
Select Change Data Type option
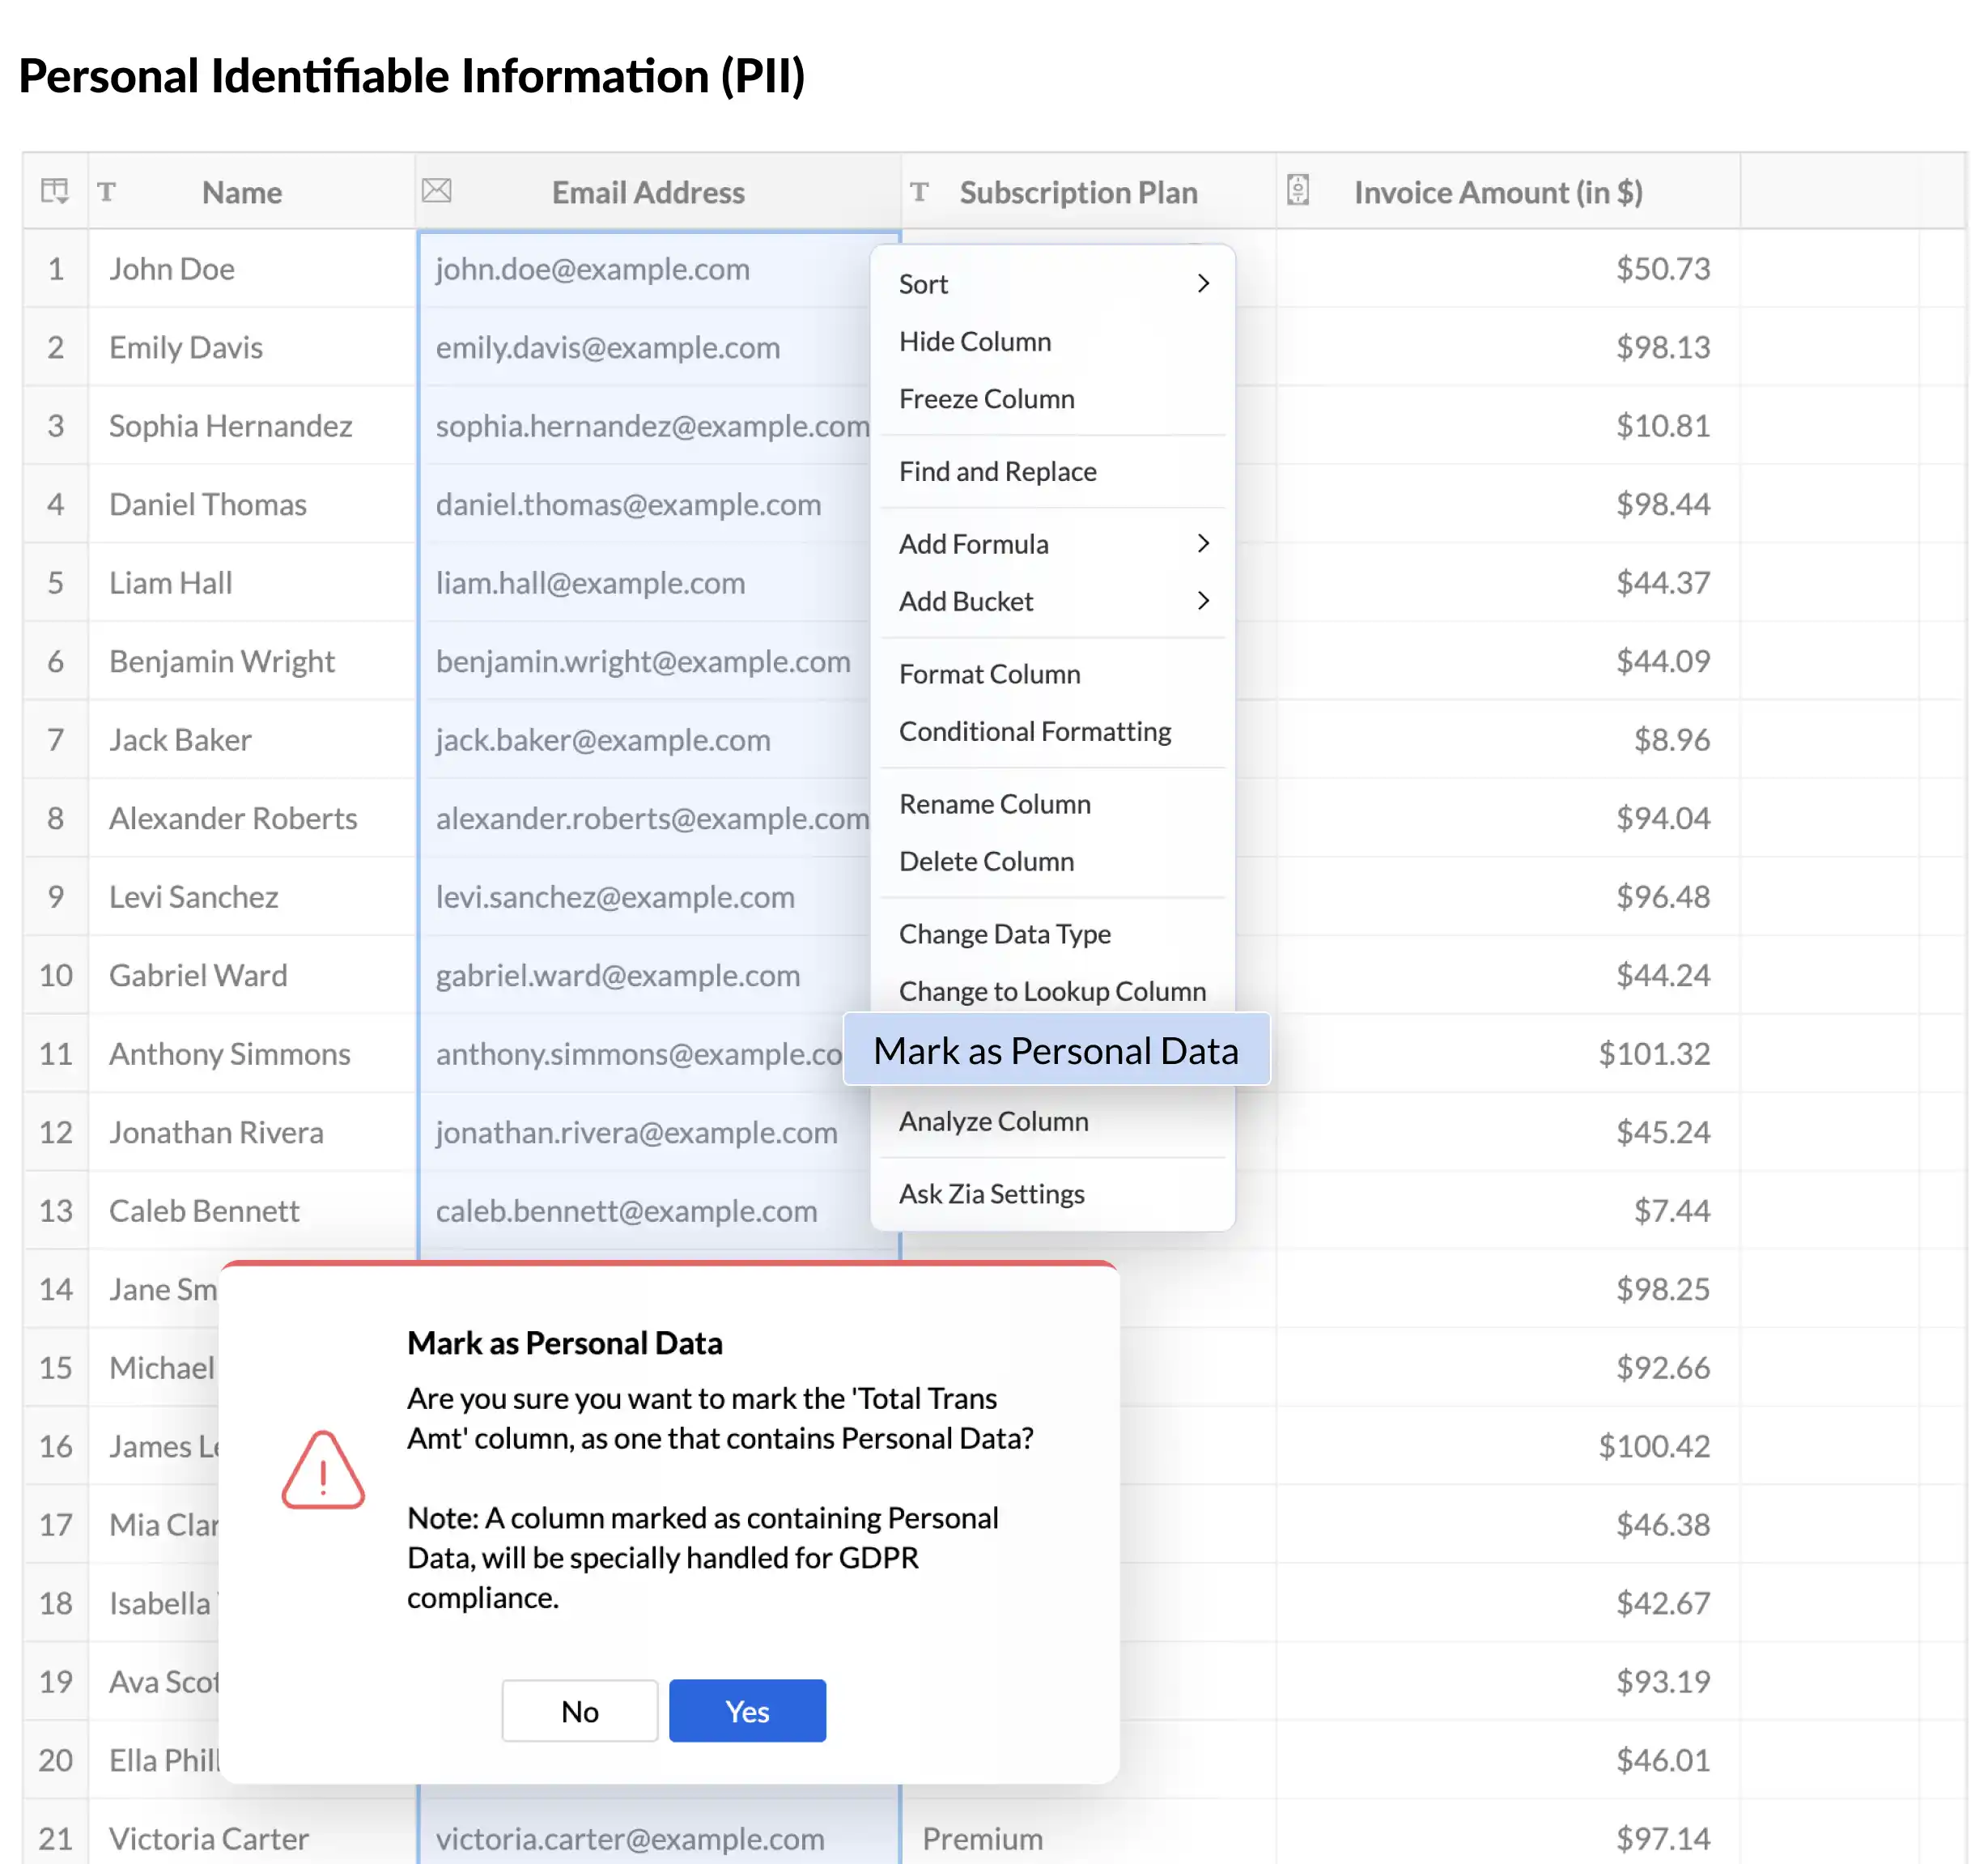pyautogui.click(x=1004, y=934)
